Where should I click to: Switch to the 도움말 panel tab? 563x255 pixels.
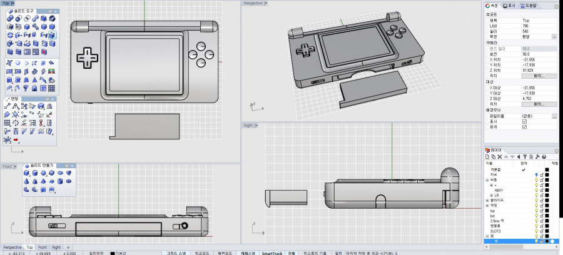tap(529, 6)
